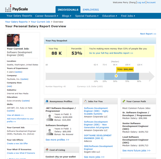The width and height of the screenshot is (161, 159).
Task: Expand the Blogs dropdown menu
Action: (x=67, y=16)
